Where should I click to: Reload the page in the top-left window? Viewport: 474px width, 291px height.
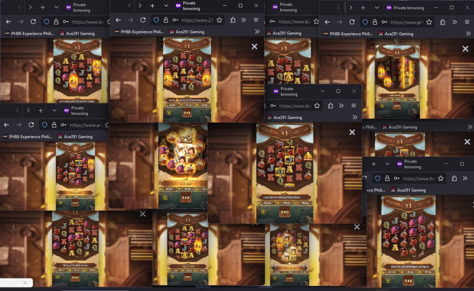[x=33, y=22]
